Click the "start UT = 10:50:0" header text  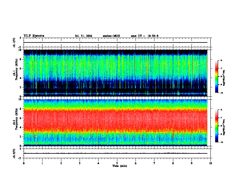pyautogui.click(x=145, y=36)
